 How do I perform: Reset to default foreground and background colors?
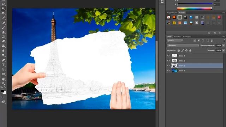click(x=1, y=87)
